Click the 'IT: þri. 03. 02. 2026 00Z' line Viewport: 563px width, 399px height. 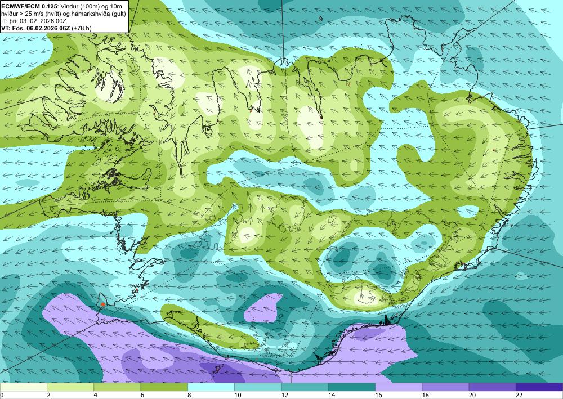click(34, 21)
